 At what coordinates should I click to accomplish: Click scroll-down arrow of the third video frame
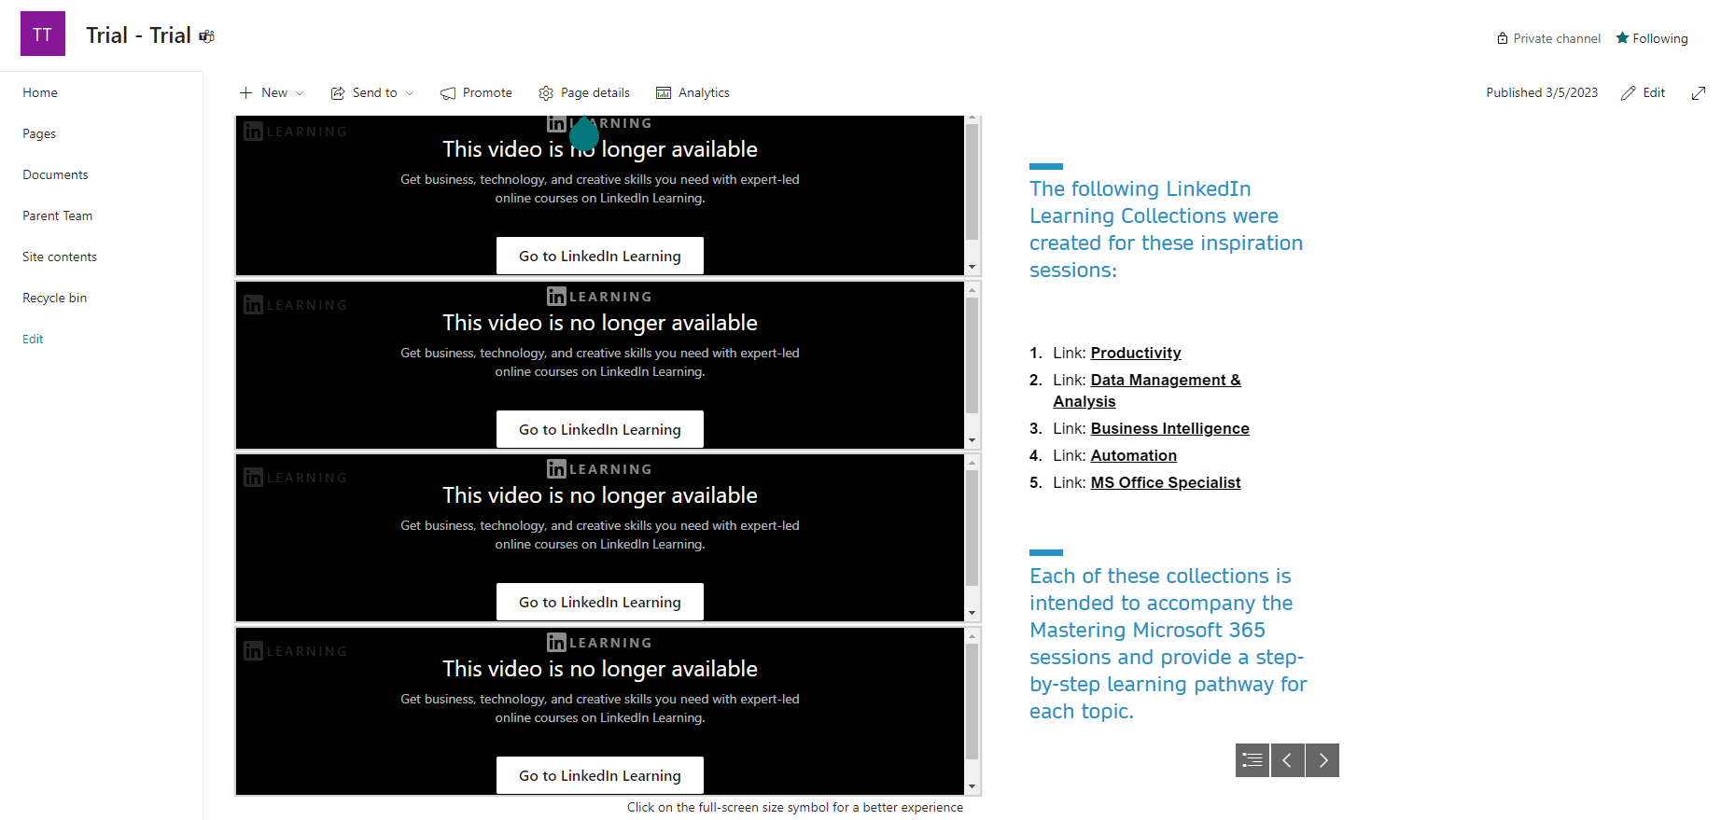[x=972, y=613]
